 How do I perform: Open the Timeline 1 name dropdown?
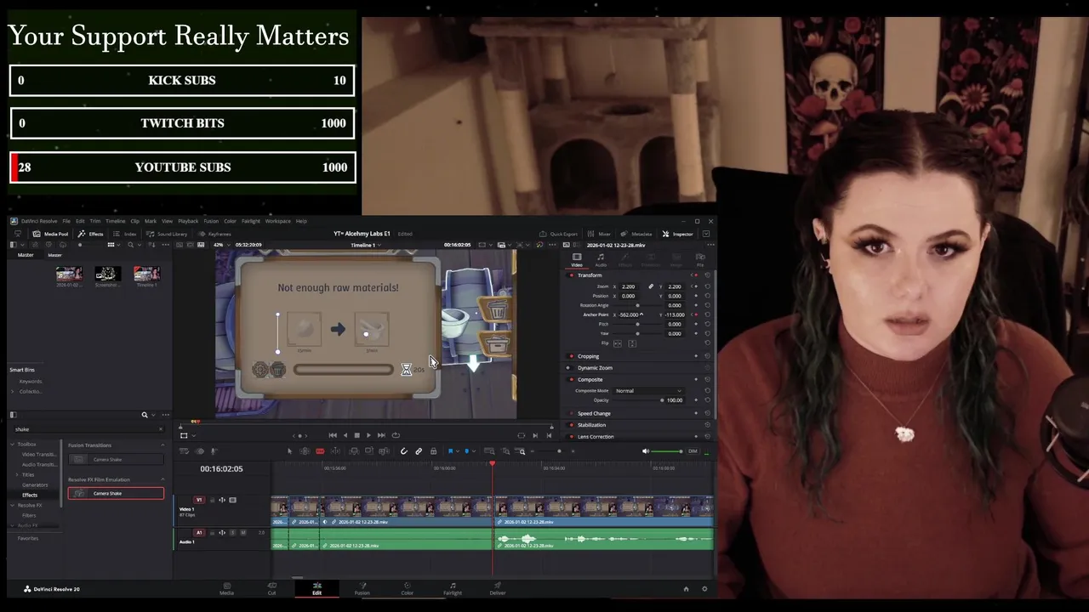pyautogui.click(x=365, y=245)
